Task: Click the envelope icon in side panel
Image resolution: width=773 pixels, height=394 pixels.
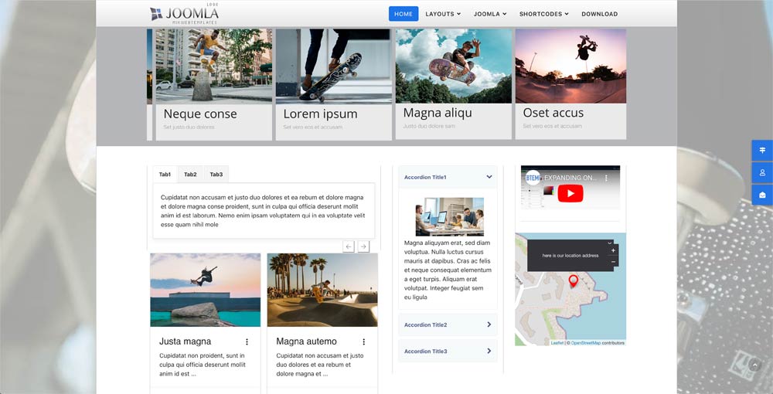Action: [761, 195]
